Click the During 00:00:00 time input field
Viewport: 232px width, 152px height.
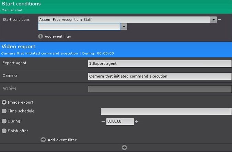120,121
